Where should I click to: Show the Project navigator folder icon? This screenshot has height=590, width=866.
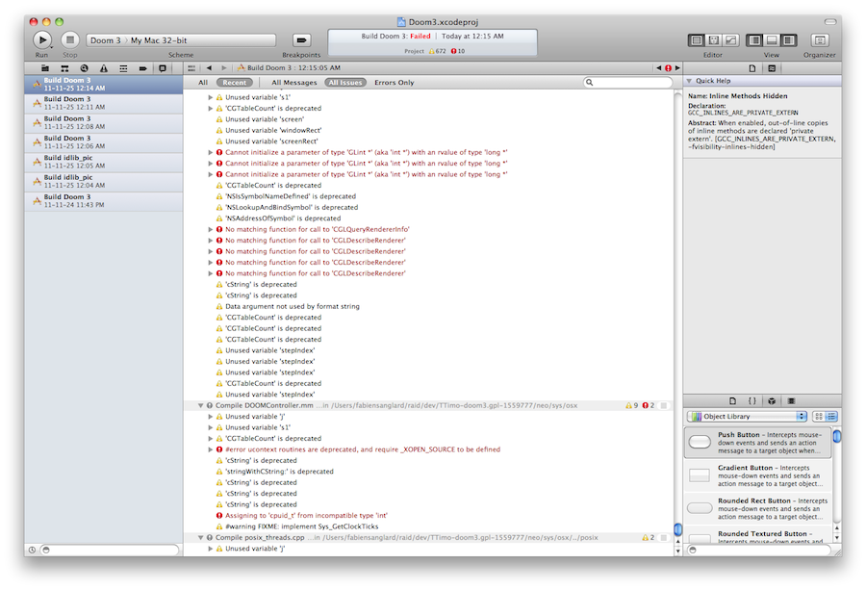45,68
